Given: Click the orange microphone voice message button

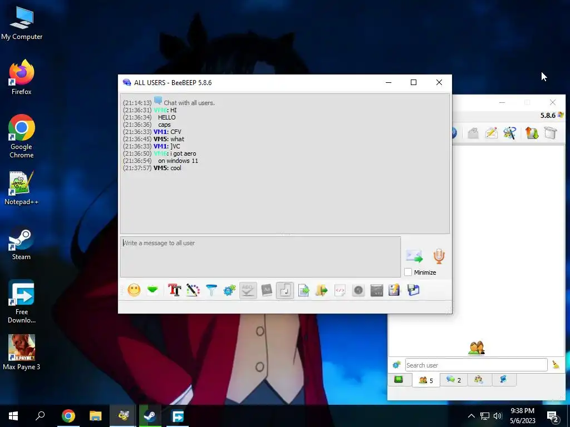Looking at the screenshot, I should coord(439,256).
